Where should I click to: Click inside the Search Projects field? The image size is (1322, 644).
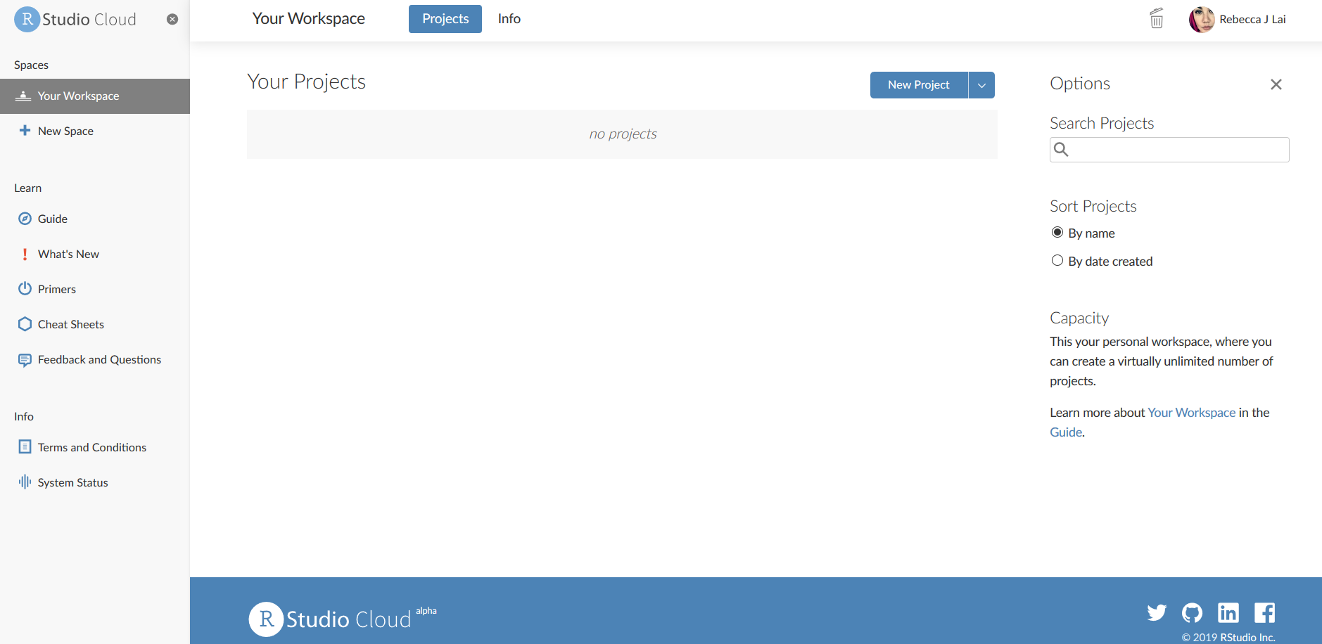tap(1169, 150)
